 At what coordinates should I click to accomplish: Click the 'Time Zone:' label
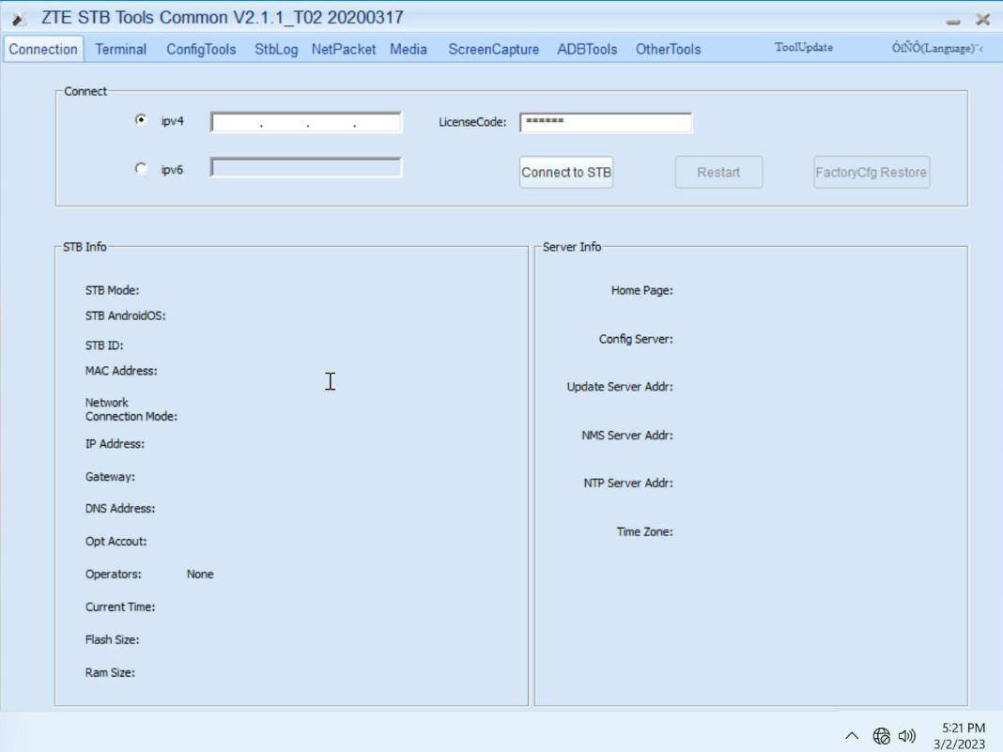coord(645,532)
